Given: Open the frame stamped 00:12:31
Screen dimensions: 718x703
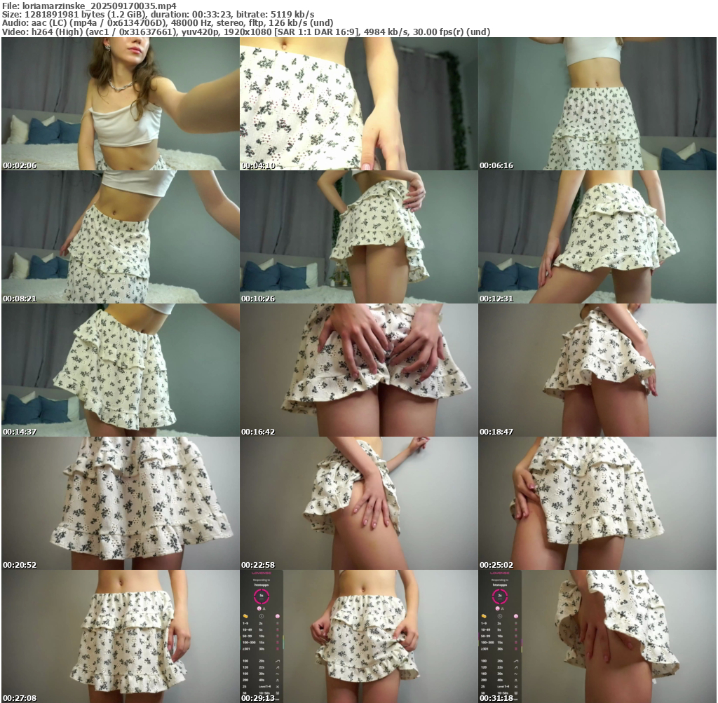Looking at the screenshot, I should [x=597, y=237].
